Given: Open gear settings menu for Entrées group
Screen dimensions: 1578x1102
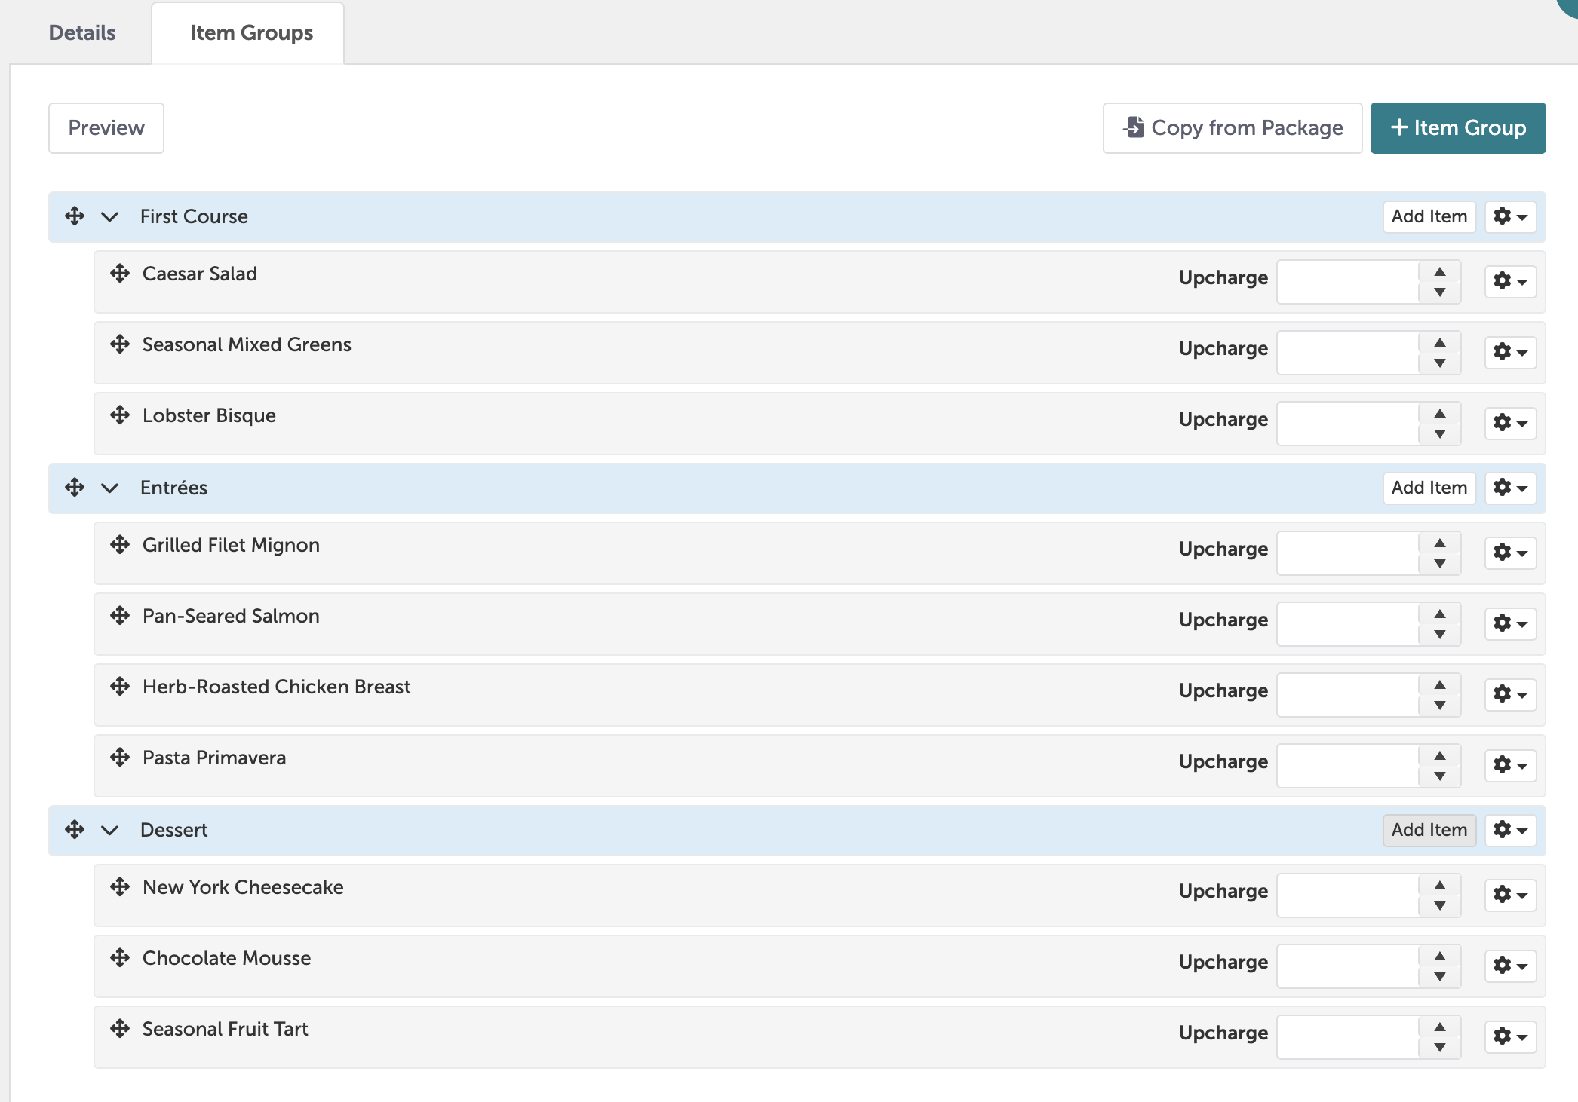Looking at the screenshot, I should tap(1510, 488).
